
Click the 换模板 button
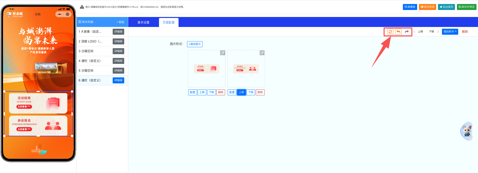pyautogui.click(x=410, y=7)
